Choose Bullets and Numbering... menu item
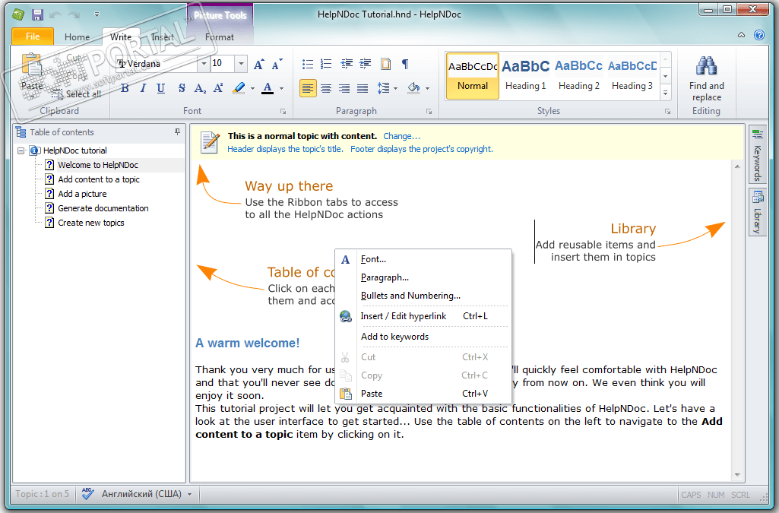779x513 pixels. tap(423, 296)
